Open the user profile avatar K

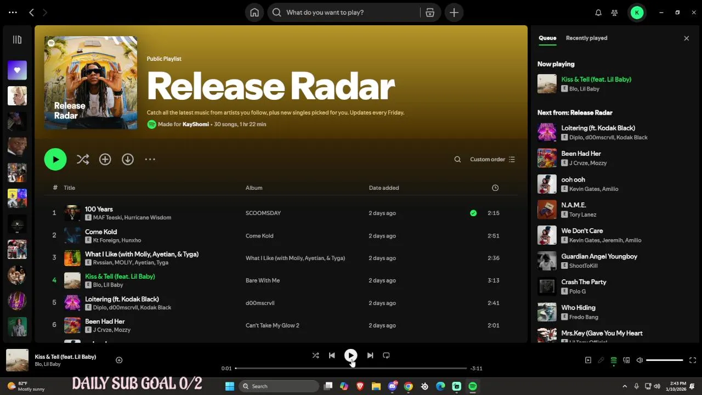point(637,12)
